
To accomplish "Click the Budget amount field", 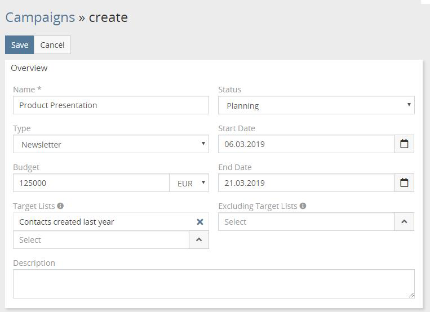I will [91, 183].
